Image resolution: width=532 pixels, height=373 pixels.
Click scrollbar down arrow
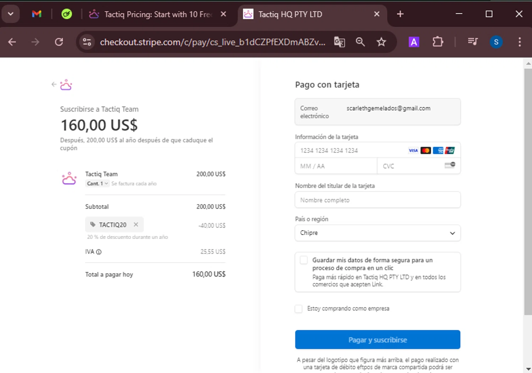[528, 369]
